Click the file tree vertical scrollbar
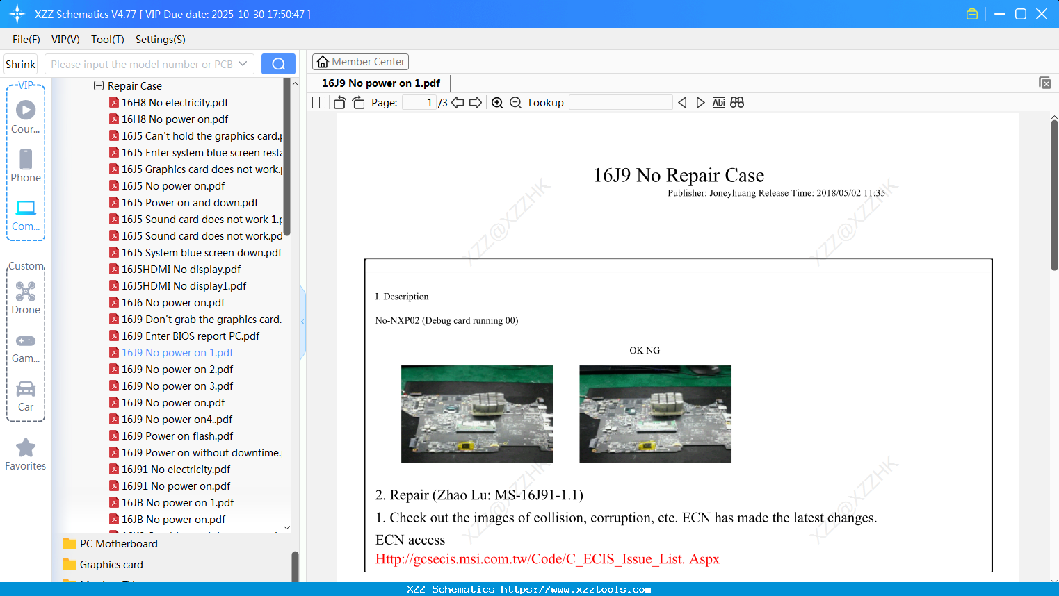 286,156
